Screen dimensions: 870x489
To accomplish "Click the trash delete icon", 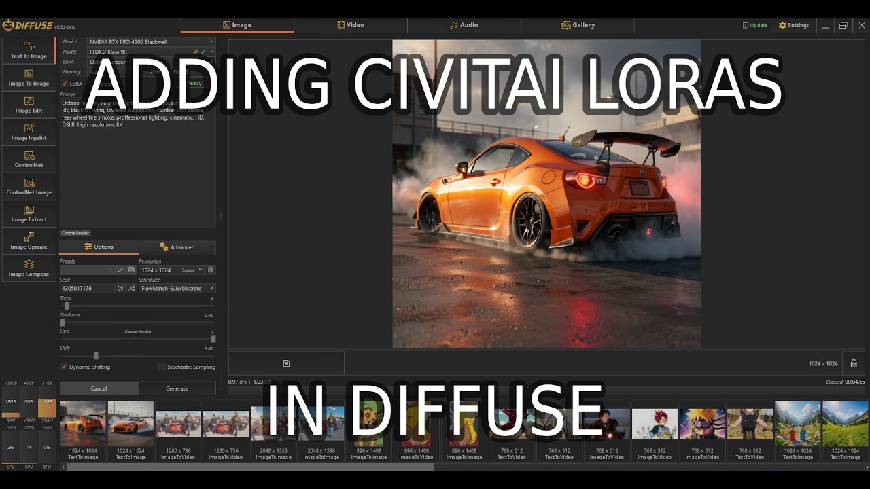I will click(x=854, y=363).
